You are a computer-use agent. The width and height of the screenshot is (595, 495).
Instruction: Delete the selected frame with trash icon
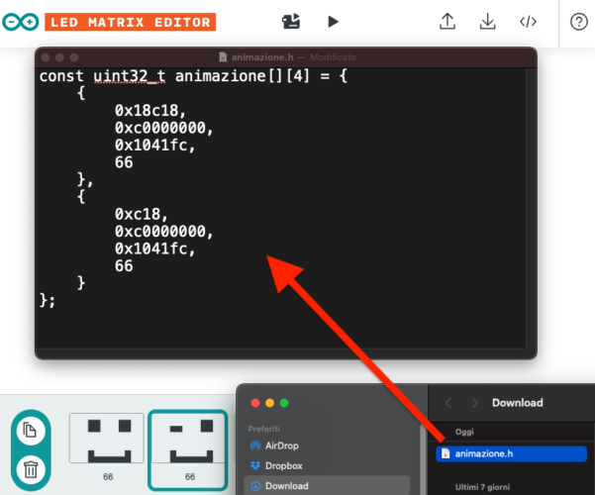pos(30,468)
